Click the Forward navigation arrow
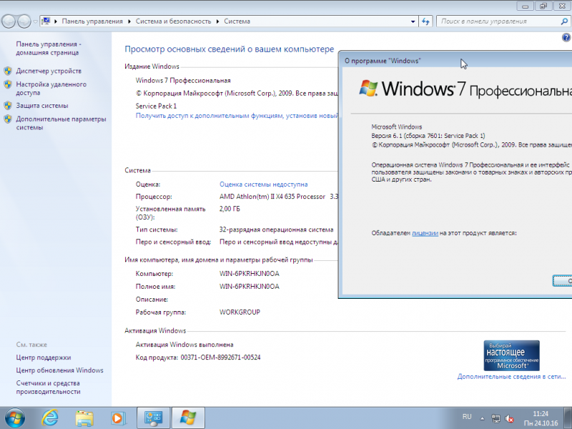Screen dimensions: 572x429 pyautogui.click(x=24, y=21)
